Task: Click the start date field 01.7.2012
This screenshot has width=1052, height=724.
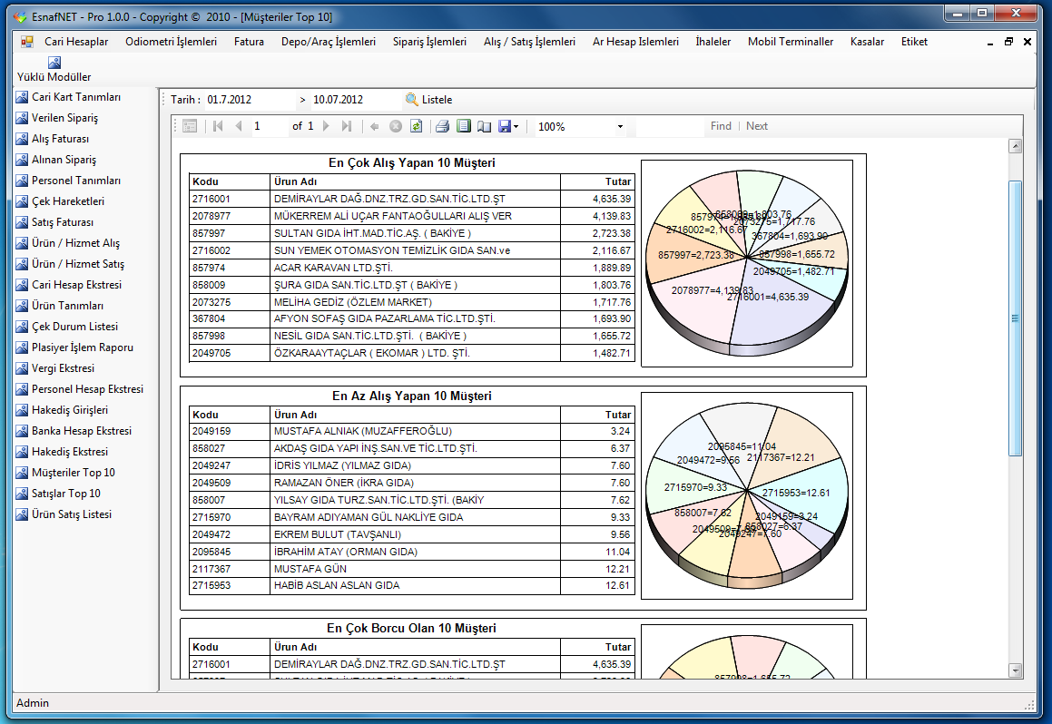Action: (x=250, y=100)
